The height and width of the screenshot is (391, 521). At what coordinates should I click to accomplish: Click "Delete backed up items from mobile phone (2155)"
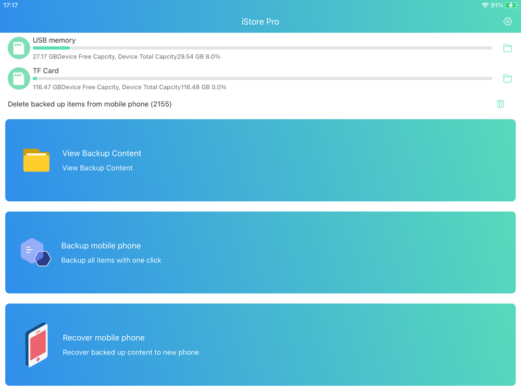click(x=90, y=104)
